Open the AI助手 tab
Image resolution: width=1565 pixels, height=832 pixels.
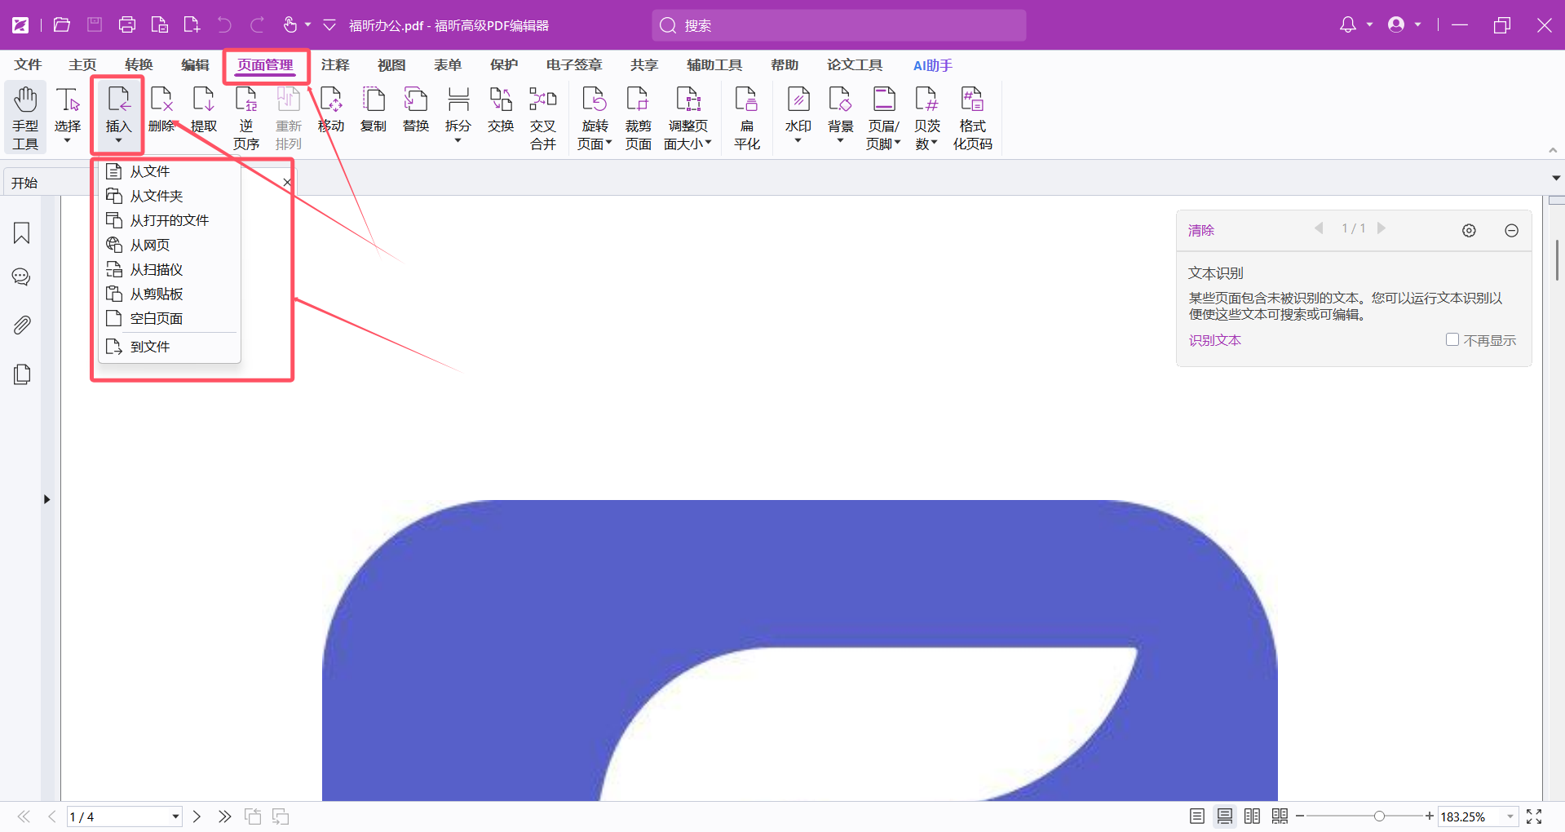coord(933,65)
